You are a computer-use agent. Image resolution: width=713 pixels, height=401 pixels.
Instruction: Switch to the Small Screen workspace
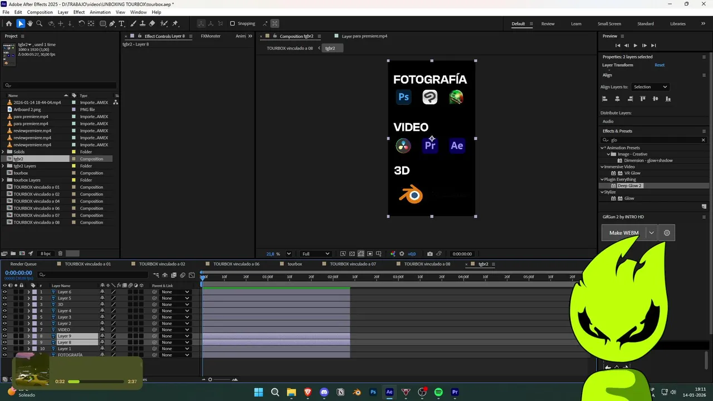(609, 24)
